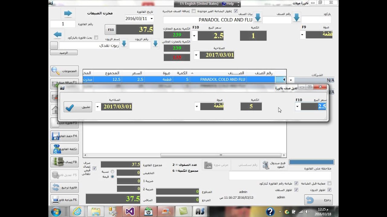This screenshot has width=387, height=217.
Task: Select the percentage (نسبة) discount radio button
Action: [112, 171]
